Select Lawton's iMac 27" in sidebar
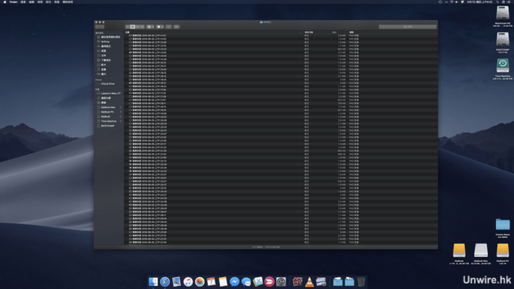The height and width of the screenshot is (289, 514). [x=109, y=93]
